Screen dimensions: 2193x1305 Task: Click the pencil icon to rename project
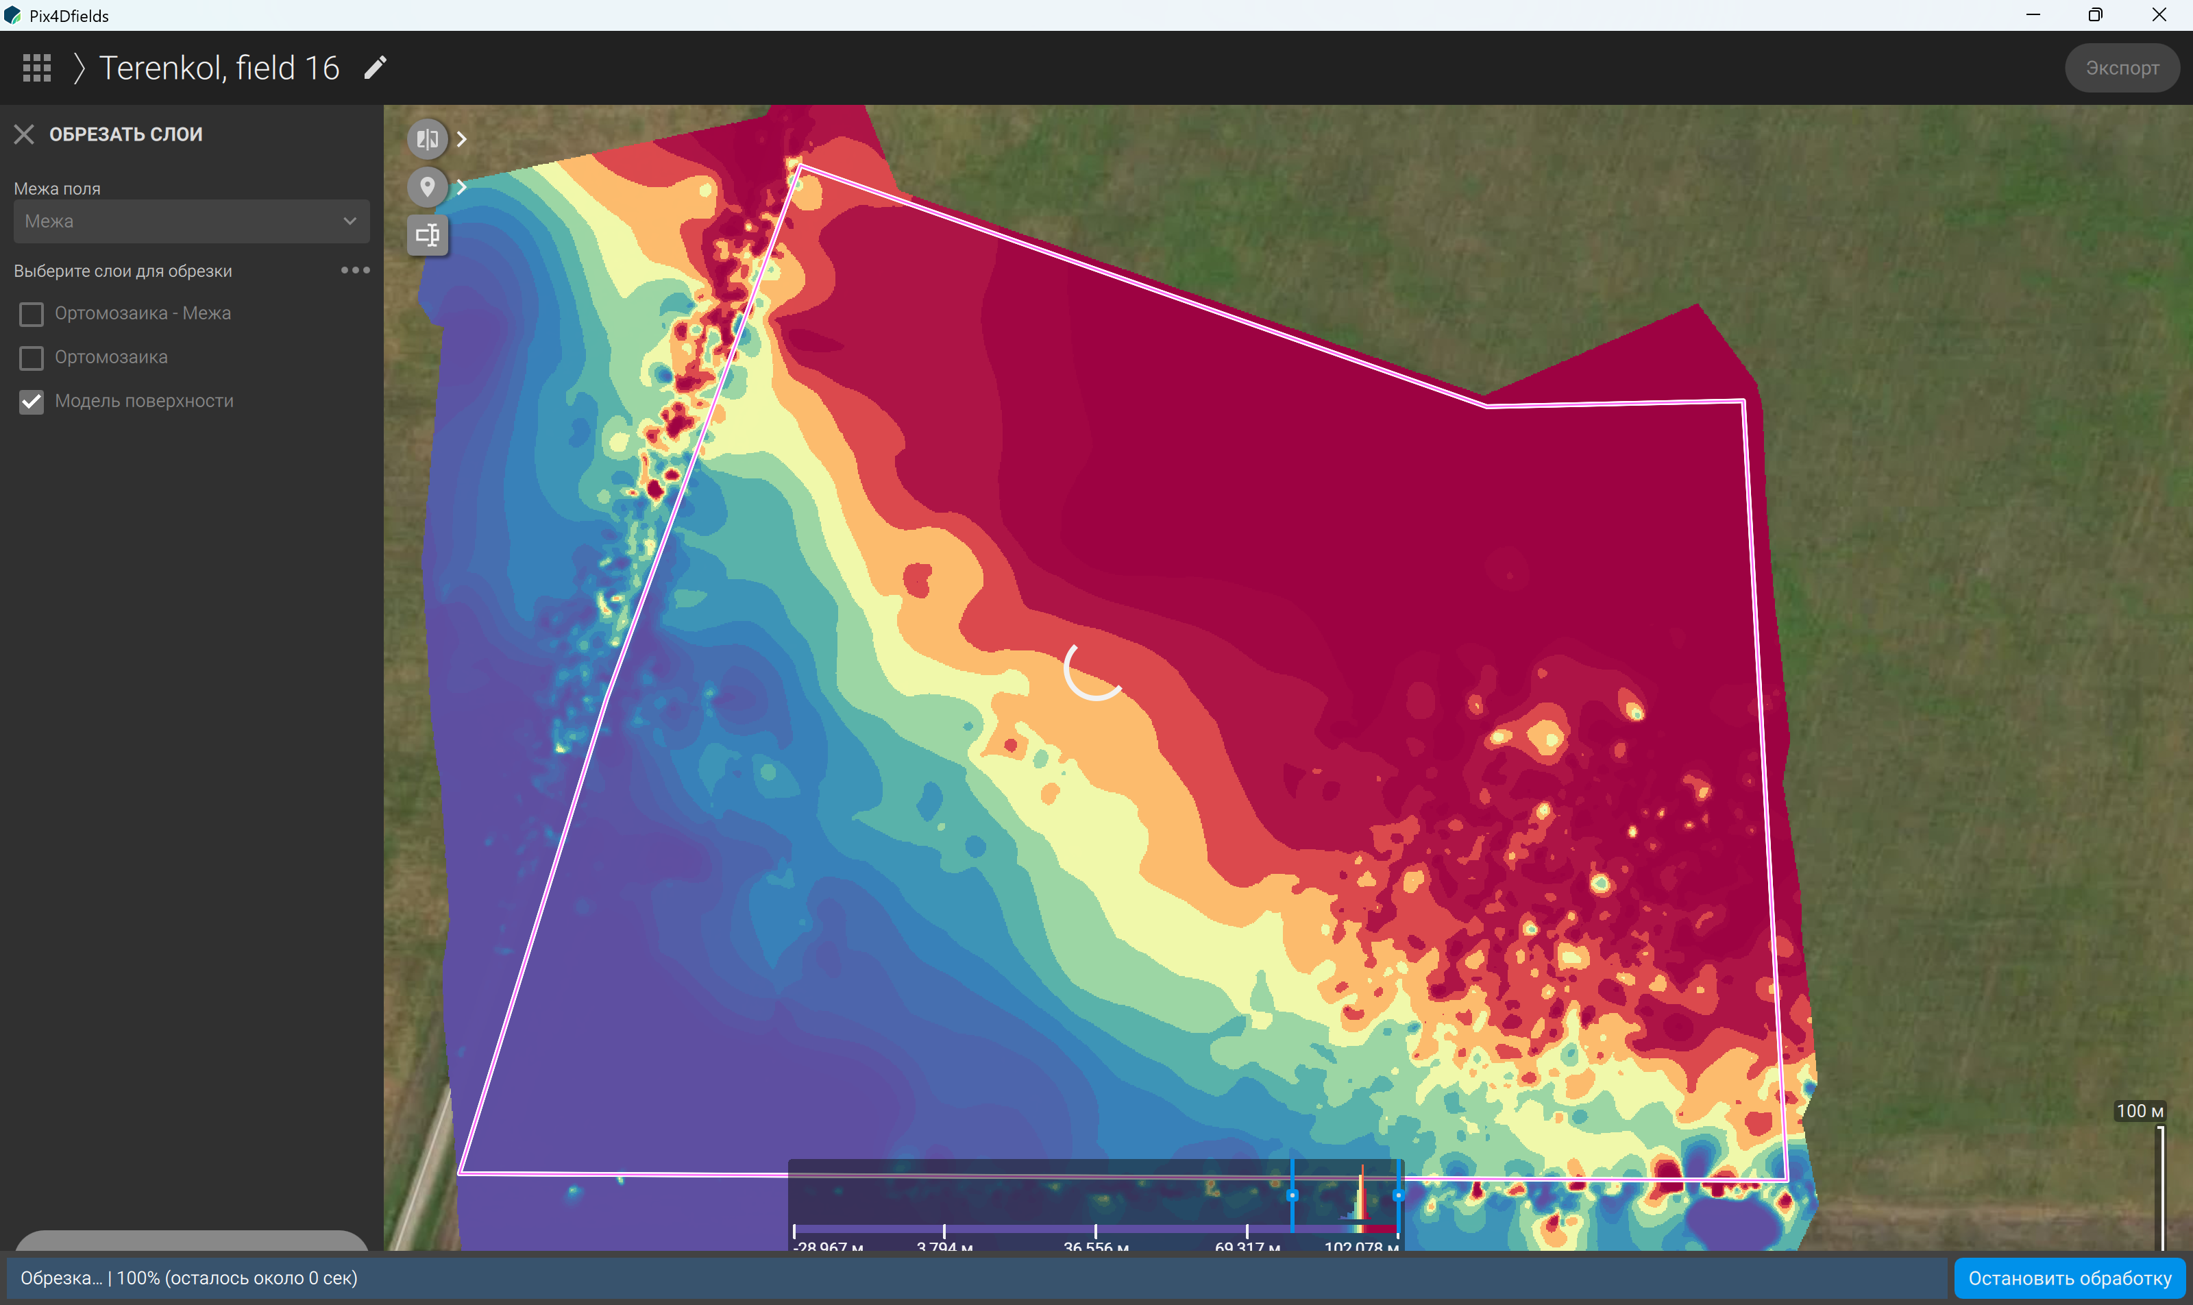376,68
